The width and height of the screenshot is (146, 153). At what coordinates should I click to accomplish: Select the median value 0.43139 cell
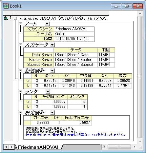point(86,86)
